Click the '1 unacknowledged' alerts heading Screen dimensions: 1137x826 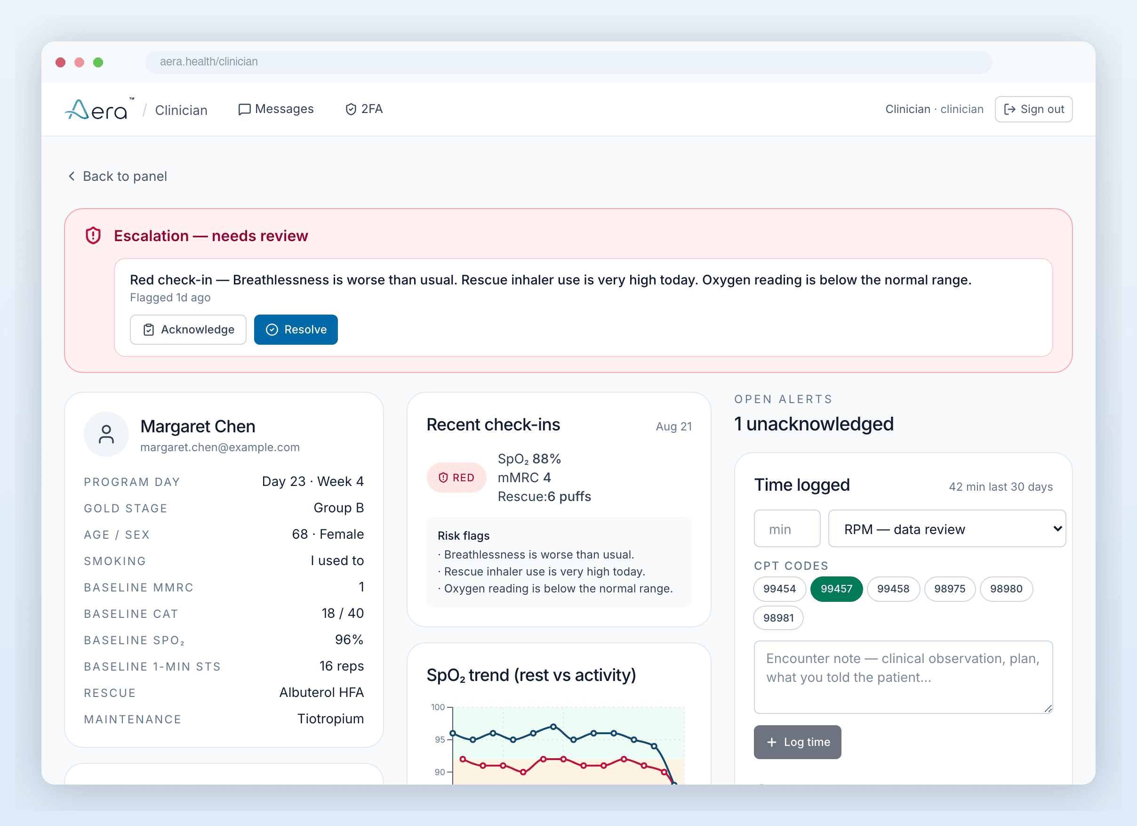814,424
